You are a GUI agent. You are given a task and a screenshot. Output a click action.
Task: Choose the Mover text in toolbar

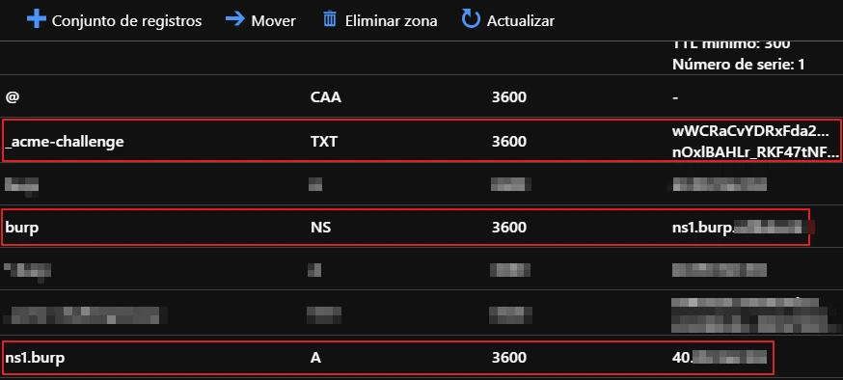(274, 21)
